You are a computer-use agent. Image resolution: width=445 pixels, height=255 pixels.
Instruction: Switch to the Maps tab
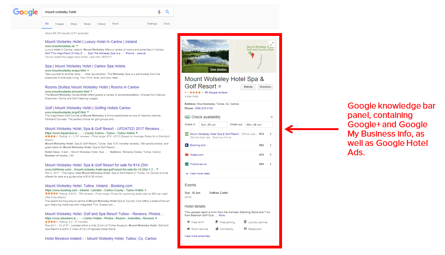[x=74, y=24]
